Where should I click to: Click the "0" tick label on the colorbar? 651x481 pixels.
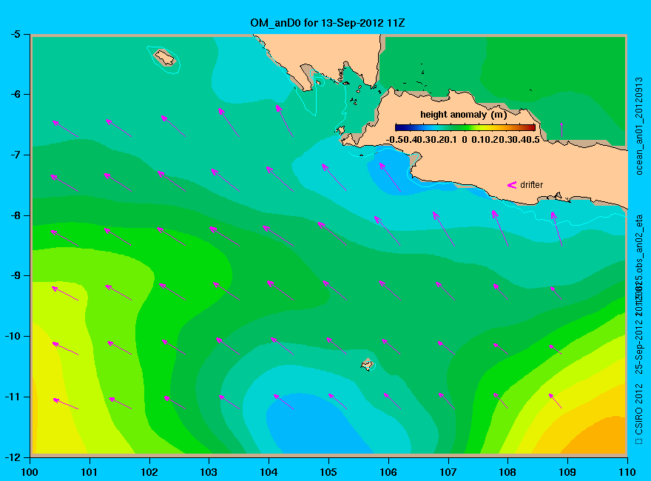(464, 140)
